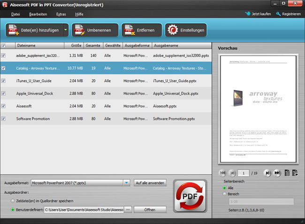The height and width of the screenshot is (224, 305).
Task: Uncheck the Apple_Universal_Dock checkbox
Action: coord(3,93)
